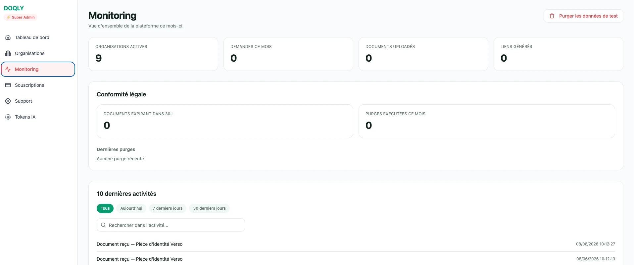
Task: Click the Tableau de bord home icon
Action: tap(8, 37)
